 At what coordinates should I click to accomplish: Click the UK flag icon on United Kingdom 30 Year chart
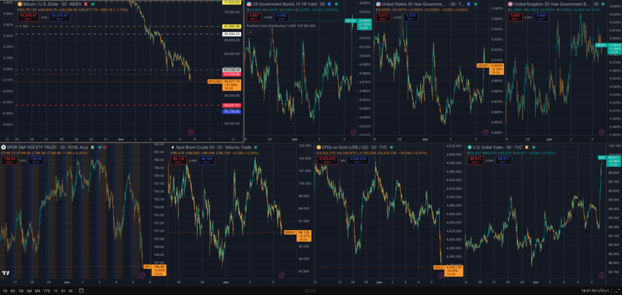click(510, 4)
